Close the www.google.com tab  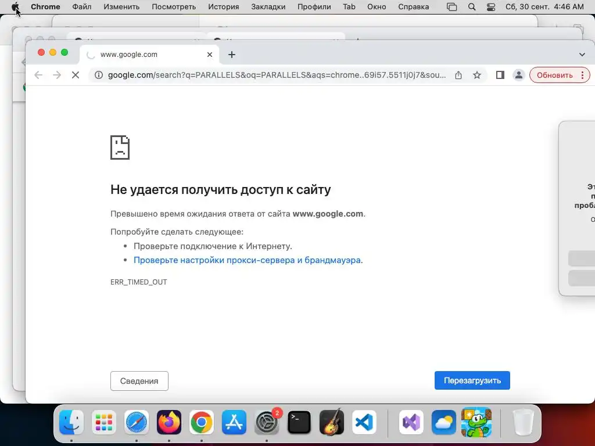tap(209, 55)
